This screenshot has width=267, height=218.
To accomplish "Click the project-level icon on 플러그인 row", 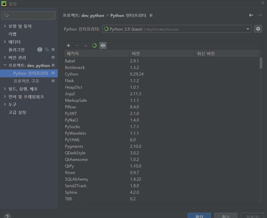I will [x=53, y=50].
